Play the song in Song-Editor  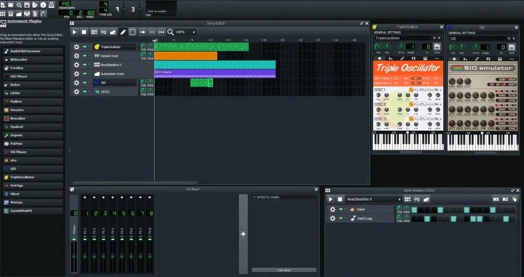75,32
